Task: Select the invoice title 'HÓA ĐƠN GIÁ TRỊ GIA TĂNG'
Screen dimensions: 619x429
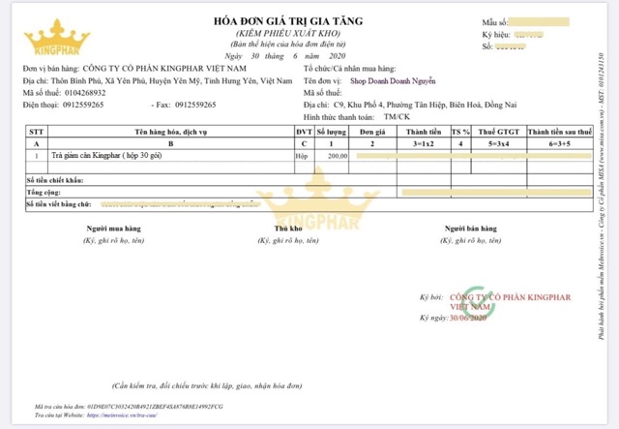Action: 288,21
